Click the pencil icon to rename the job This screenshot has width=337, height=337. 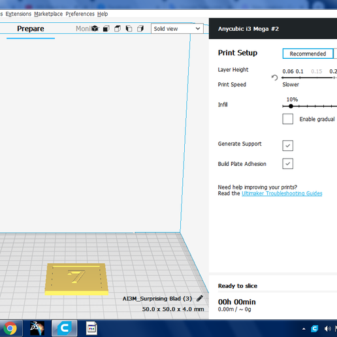pos(200,298)
